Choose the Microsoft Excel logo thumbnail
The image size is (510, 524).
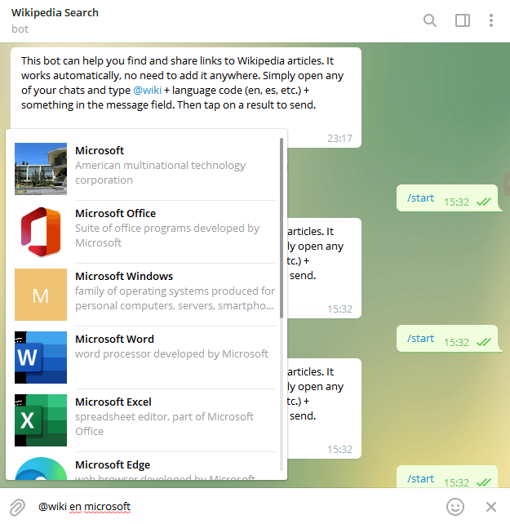(x=41, y=420)
